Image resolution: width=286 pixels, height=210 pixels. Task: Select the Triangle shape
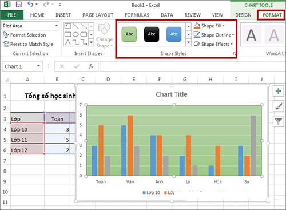click(x=67, y=42)
